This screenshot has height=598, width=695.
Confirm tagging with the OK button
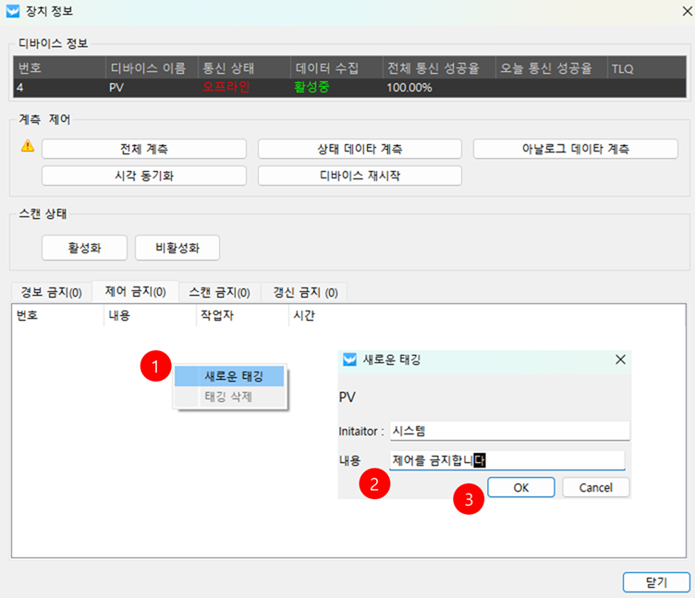[521, 487]
